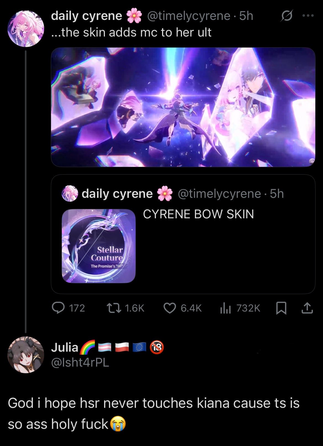Open the quoted CYRENE BOW SKIN tweet text
323x446 pixels.
(198, 214)
